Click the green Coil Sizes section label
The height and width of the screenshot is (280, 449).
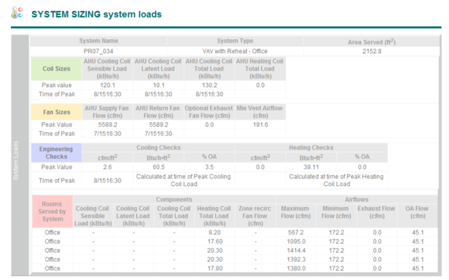tap(56, 68)
